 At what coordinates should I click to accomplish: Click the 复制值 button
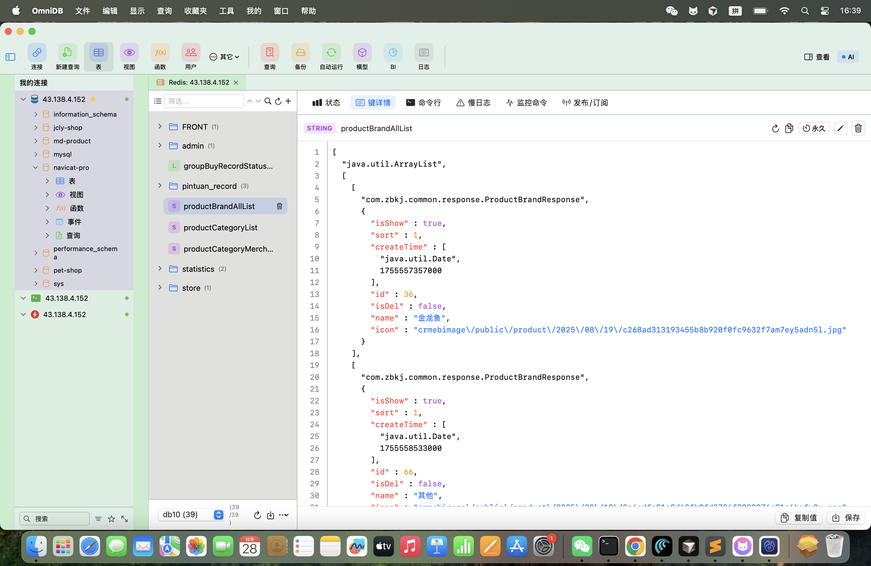pos(799,517)
